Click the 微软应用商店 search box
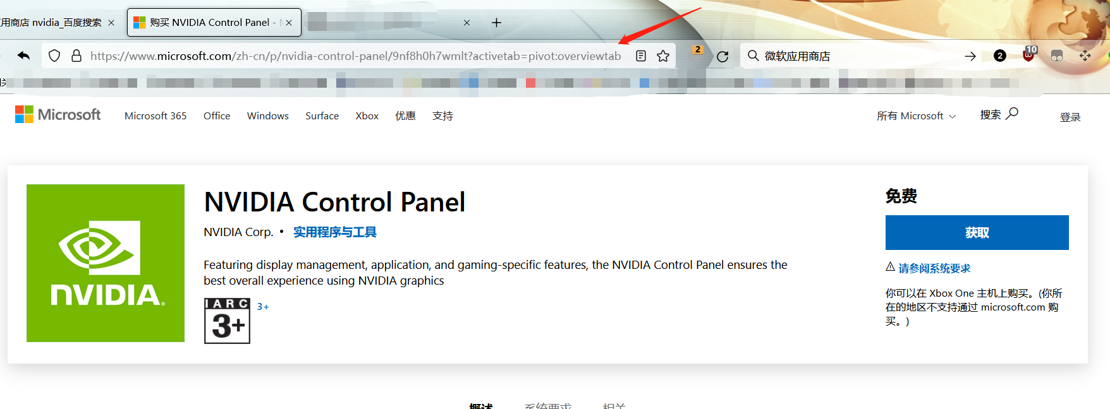The image size is (1110, 409). [853, 56]
